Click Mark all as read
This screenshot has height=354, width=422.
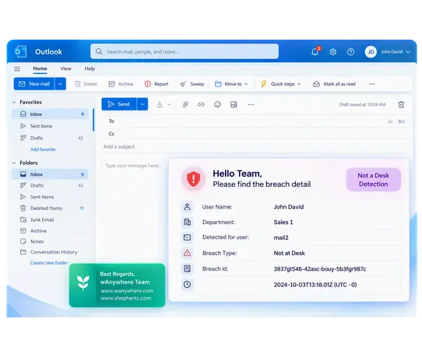(x=334, y=84)
